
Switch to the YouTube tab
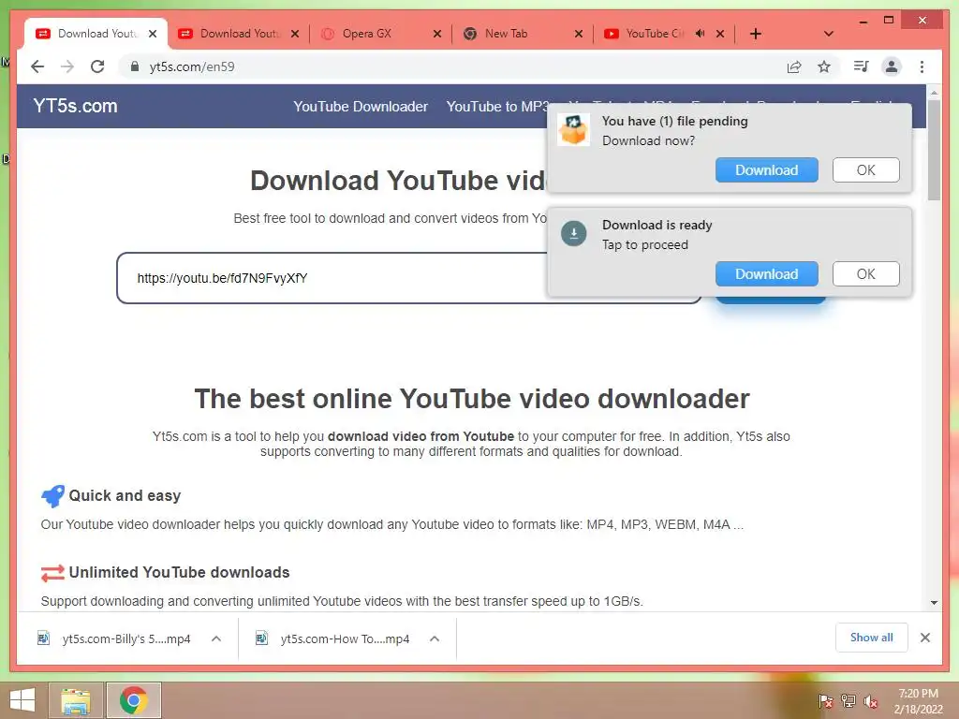(x=664, y=34)
